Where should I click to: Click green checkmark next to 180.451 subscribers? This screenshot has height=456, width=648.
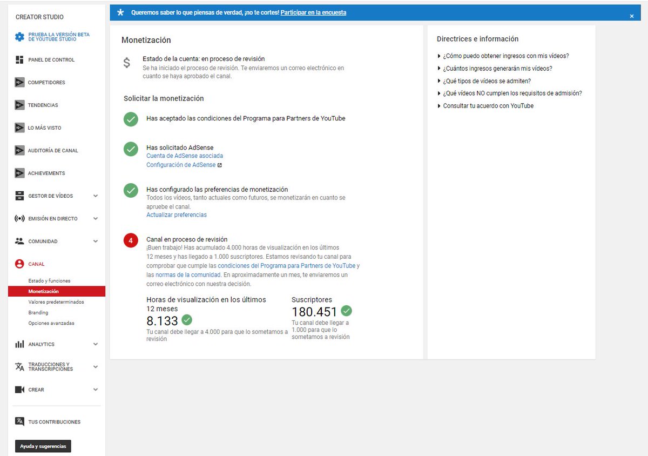[x=346, y=311]
